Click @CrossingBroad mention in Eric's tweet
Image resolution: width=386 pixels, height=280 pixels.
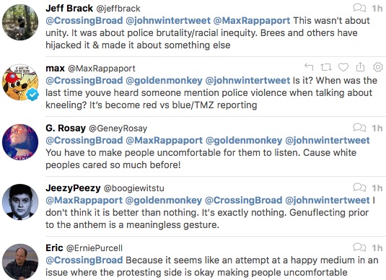[84, 261]
